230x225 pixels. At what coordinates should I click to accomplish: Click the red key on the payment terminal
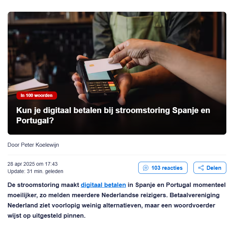point(111,83)
